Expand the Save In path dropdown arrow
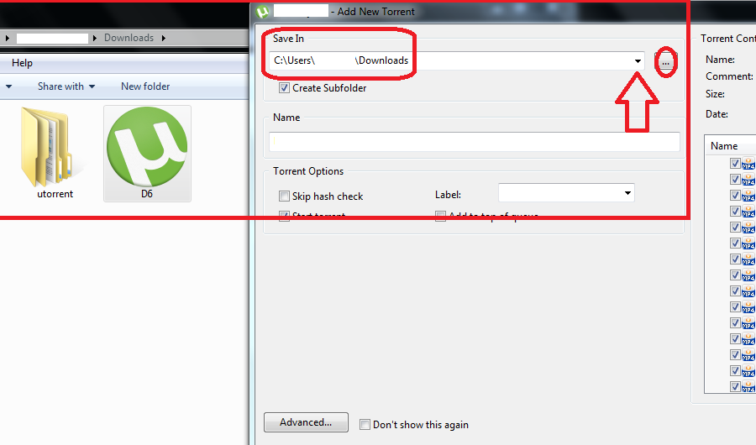This screenshot has height=445, width=756. point(638,61)
